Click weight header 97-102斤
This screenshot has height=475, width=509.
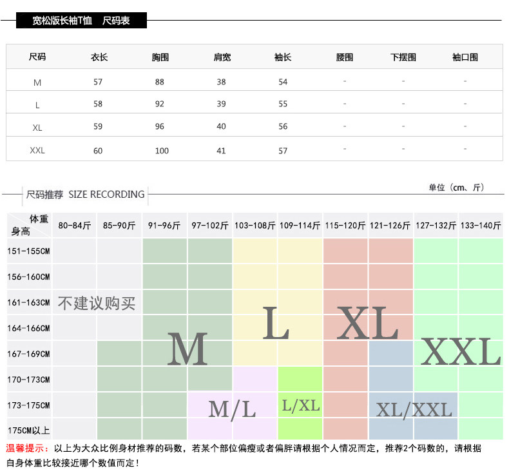(210, 226)
